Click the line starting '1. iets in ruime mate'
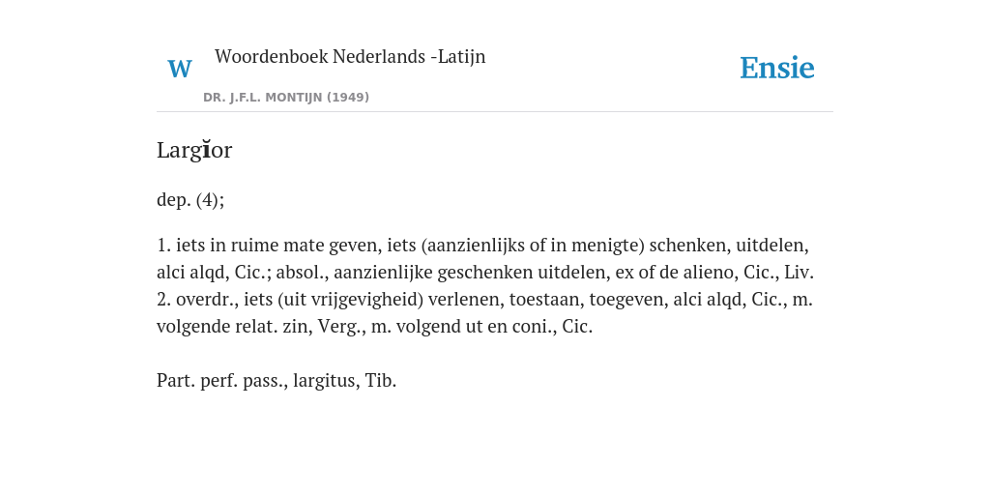Image resolution: width=990 pixels, height=495 pixels. click(x=482, y=245)
